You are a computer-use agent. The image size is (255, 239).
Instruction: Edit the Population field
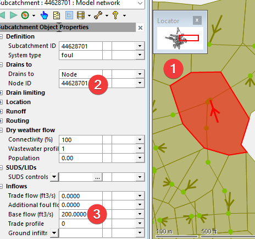tap(81, 158)
